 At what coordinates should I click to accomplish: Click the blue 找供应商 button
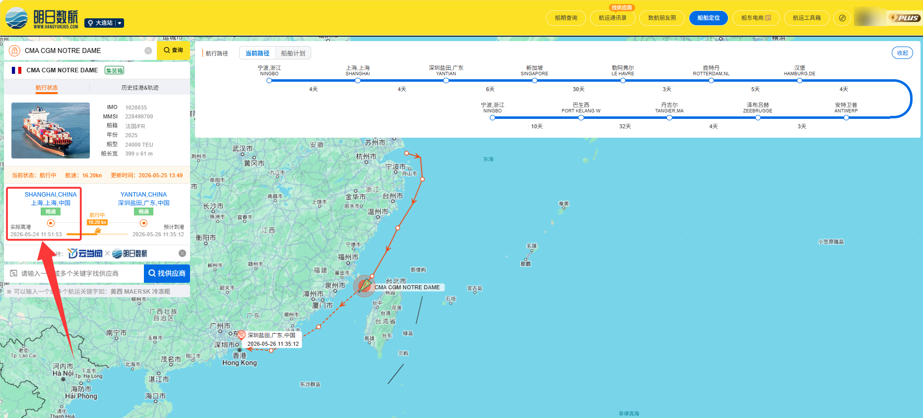167,273
